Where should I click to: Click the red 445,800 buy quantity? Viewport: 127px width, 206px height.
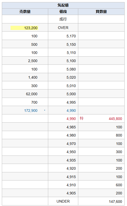click(x=115, y=119)
